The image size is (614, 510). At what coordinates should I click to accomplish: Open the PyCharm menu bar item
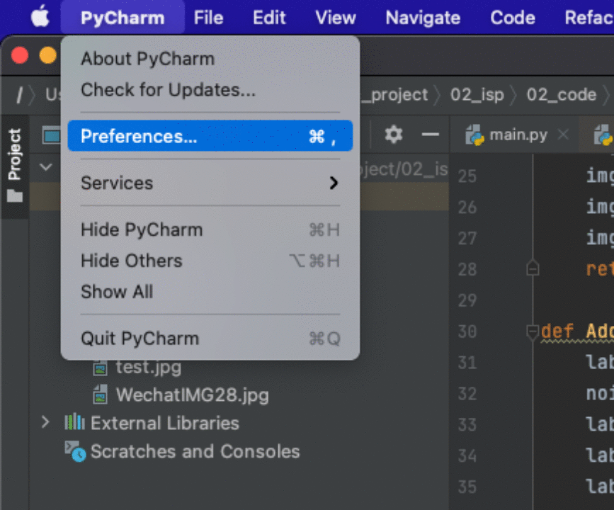123,18
